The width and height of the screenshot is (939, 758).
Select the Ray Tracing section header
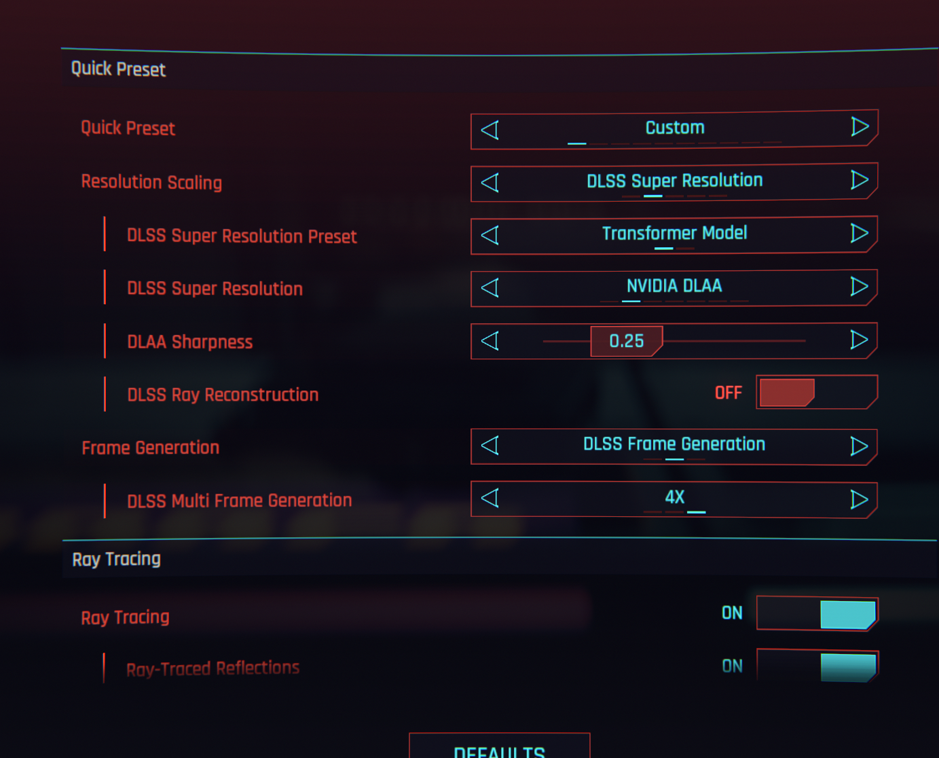[117, 559]
